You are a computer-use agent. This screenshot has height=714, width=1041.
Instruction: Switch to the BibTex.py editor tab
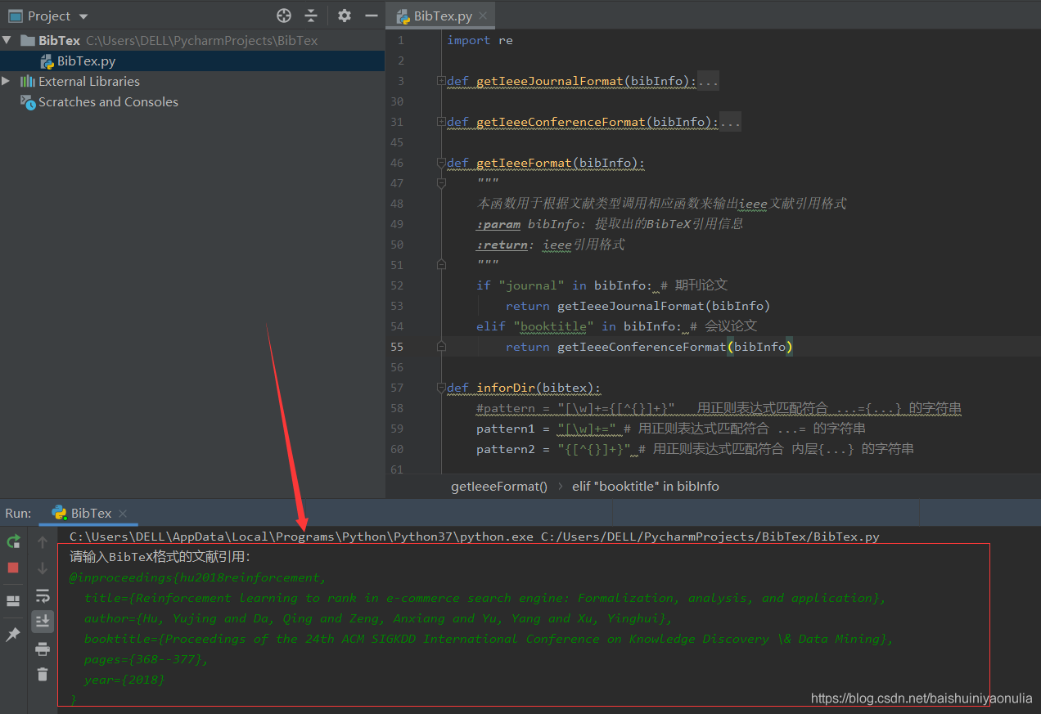442,16
